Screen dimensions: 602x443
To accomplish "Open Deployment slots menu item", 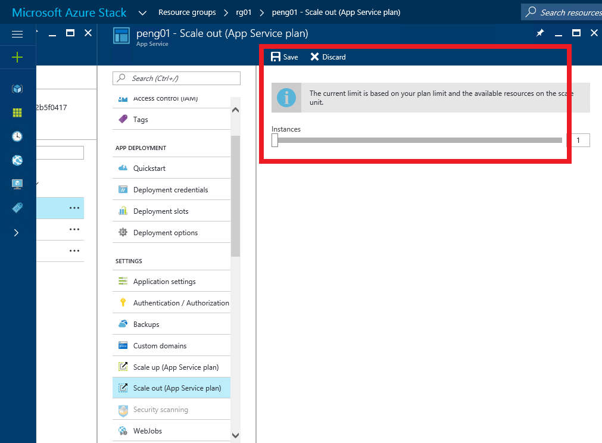I will pos(171,211).
